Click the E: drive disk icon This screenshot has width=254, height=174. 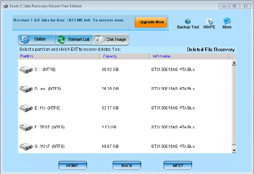[26, 108]
